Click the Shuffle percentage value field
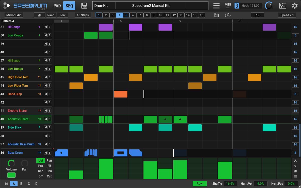 point(230,184)
